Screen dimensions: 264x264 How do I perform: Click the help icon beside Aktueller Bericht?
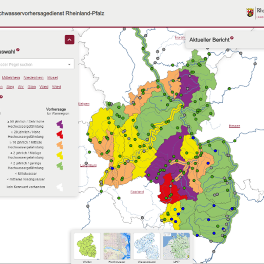[x=232, y=39]
